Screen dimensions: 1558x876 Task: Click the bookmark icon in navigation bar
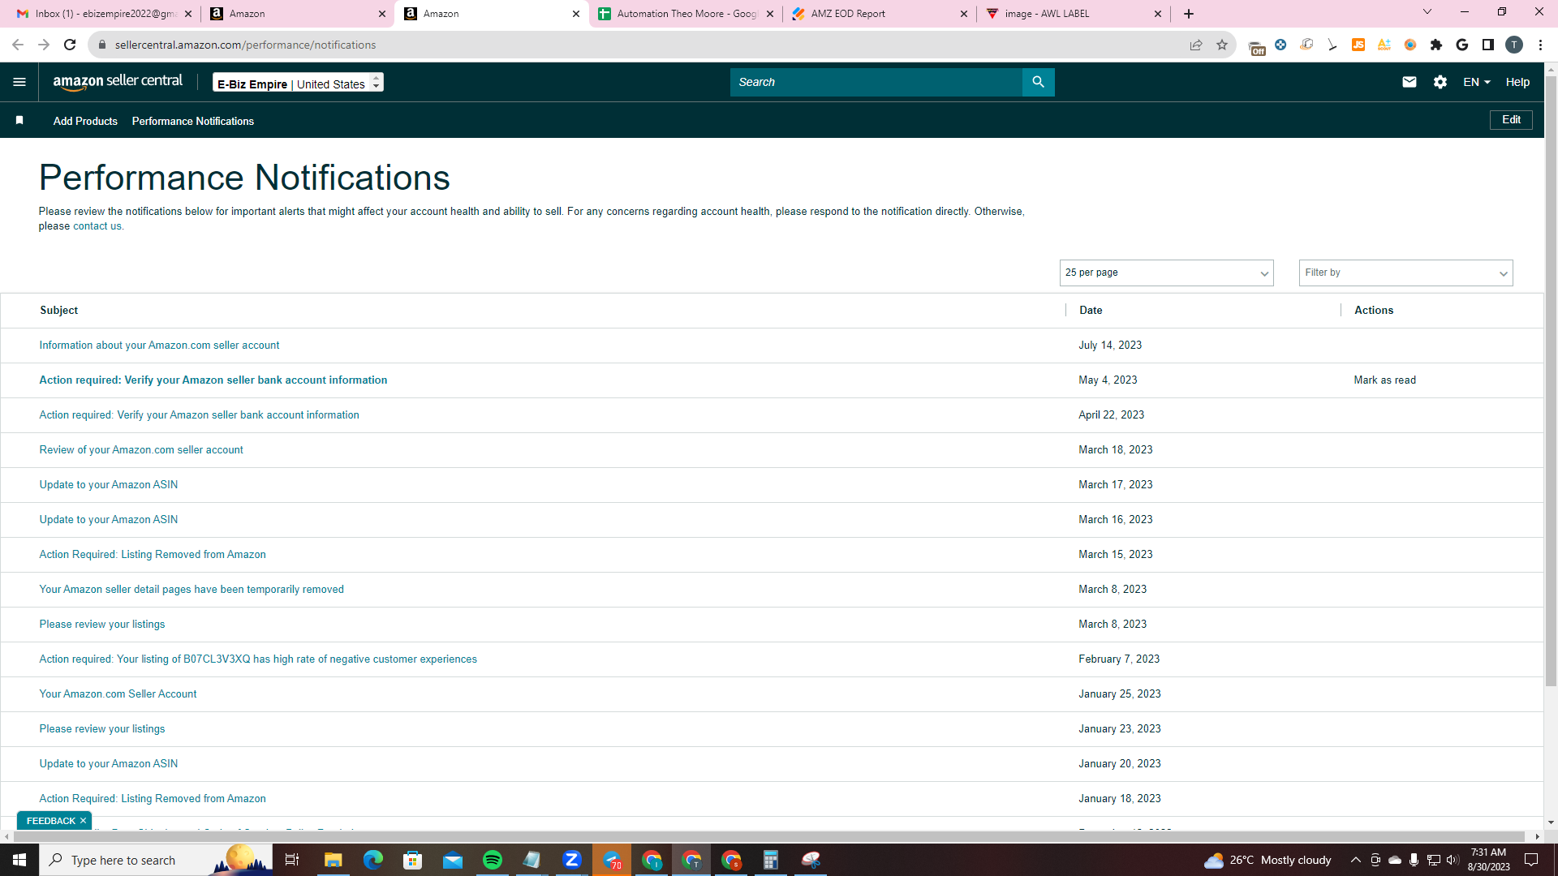[x=19, y=120]
